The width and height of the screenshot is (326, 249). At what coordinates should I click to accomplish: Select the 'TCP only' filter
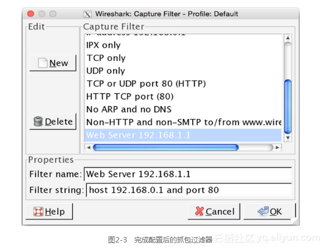[183, 58]
